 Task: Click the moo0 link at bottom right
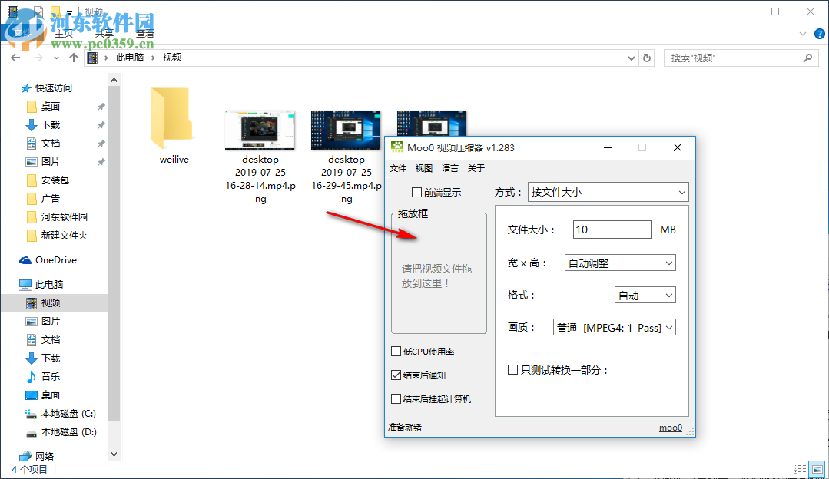coord(670,427)
